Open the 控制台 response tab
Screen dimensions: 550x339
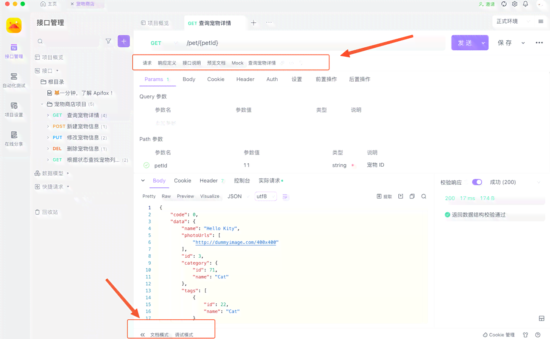point(242,180)
